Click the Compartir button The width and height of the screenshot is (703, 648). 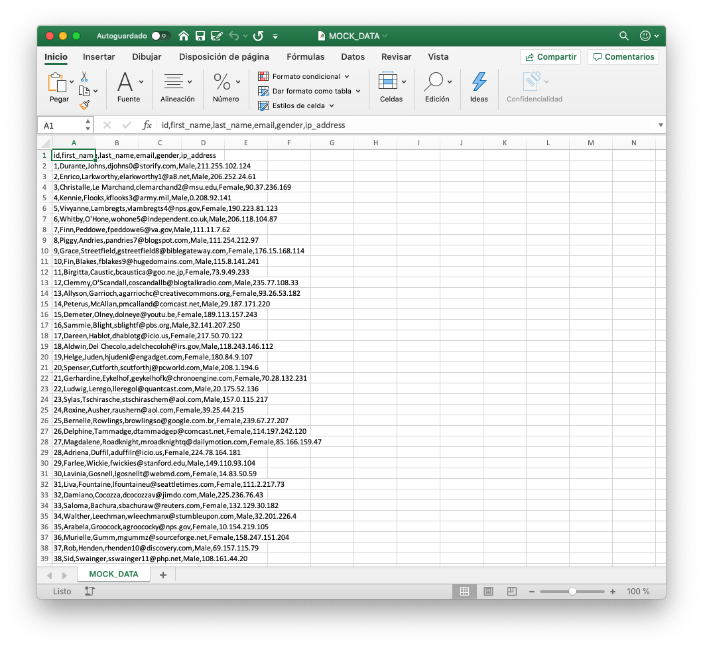(550, 57)
